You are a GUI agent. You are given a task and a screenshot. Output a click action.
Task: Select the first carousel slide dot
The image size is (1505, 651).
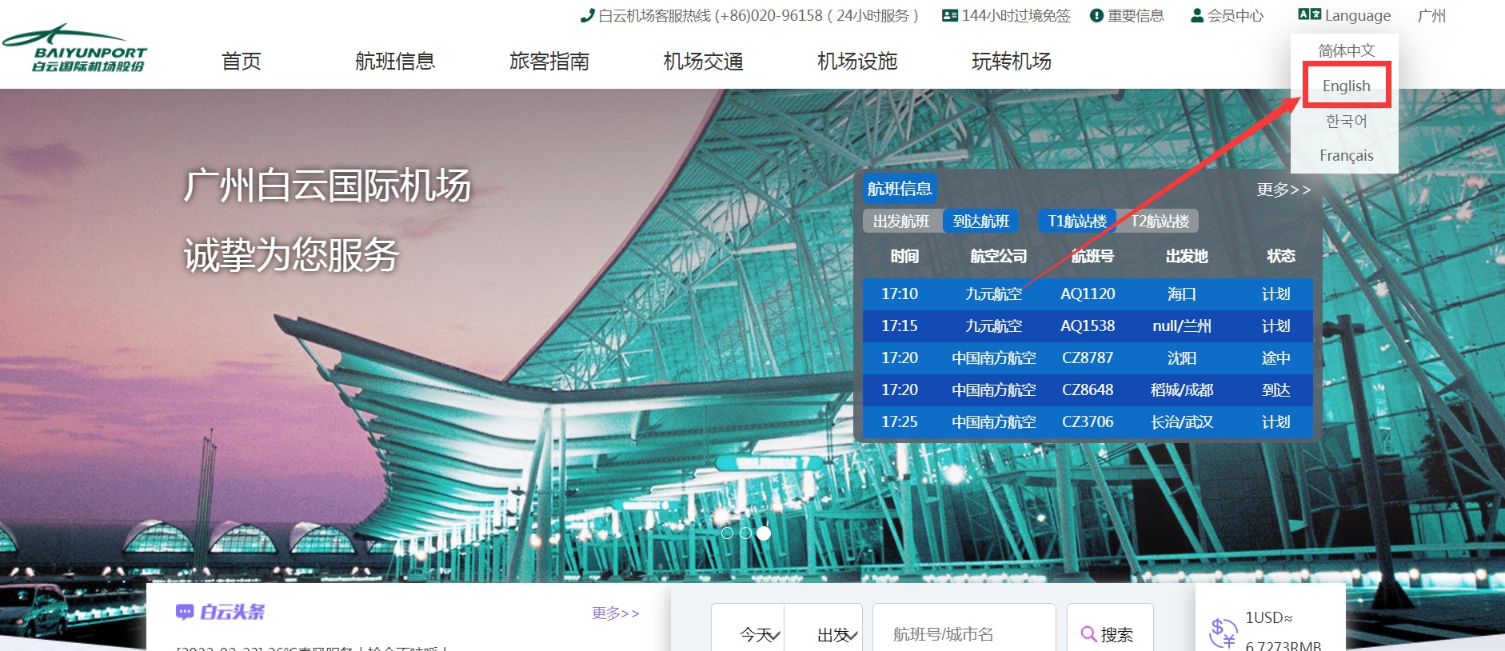(x=727, y=533)
